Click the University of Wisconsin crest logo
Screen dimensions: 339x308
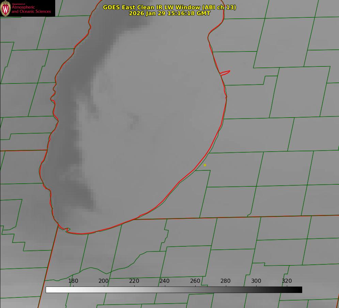6,9
